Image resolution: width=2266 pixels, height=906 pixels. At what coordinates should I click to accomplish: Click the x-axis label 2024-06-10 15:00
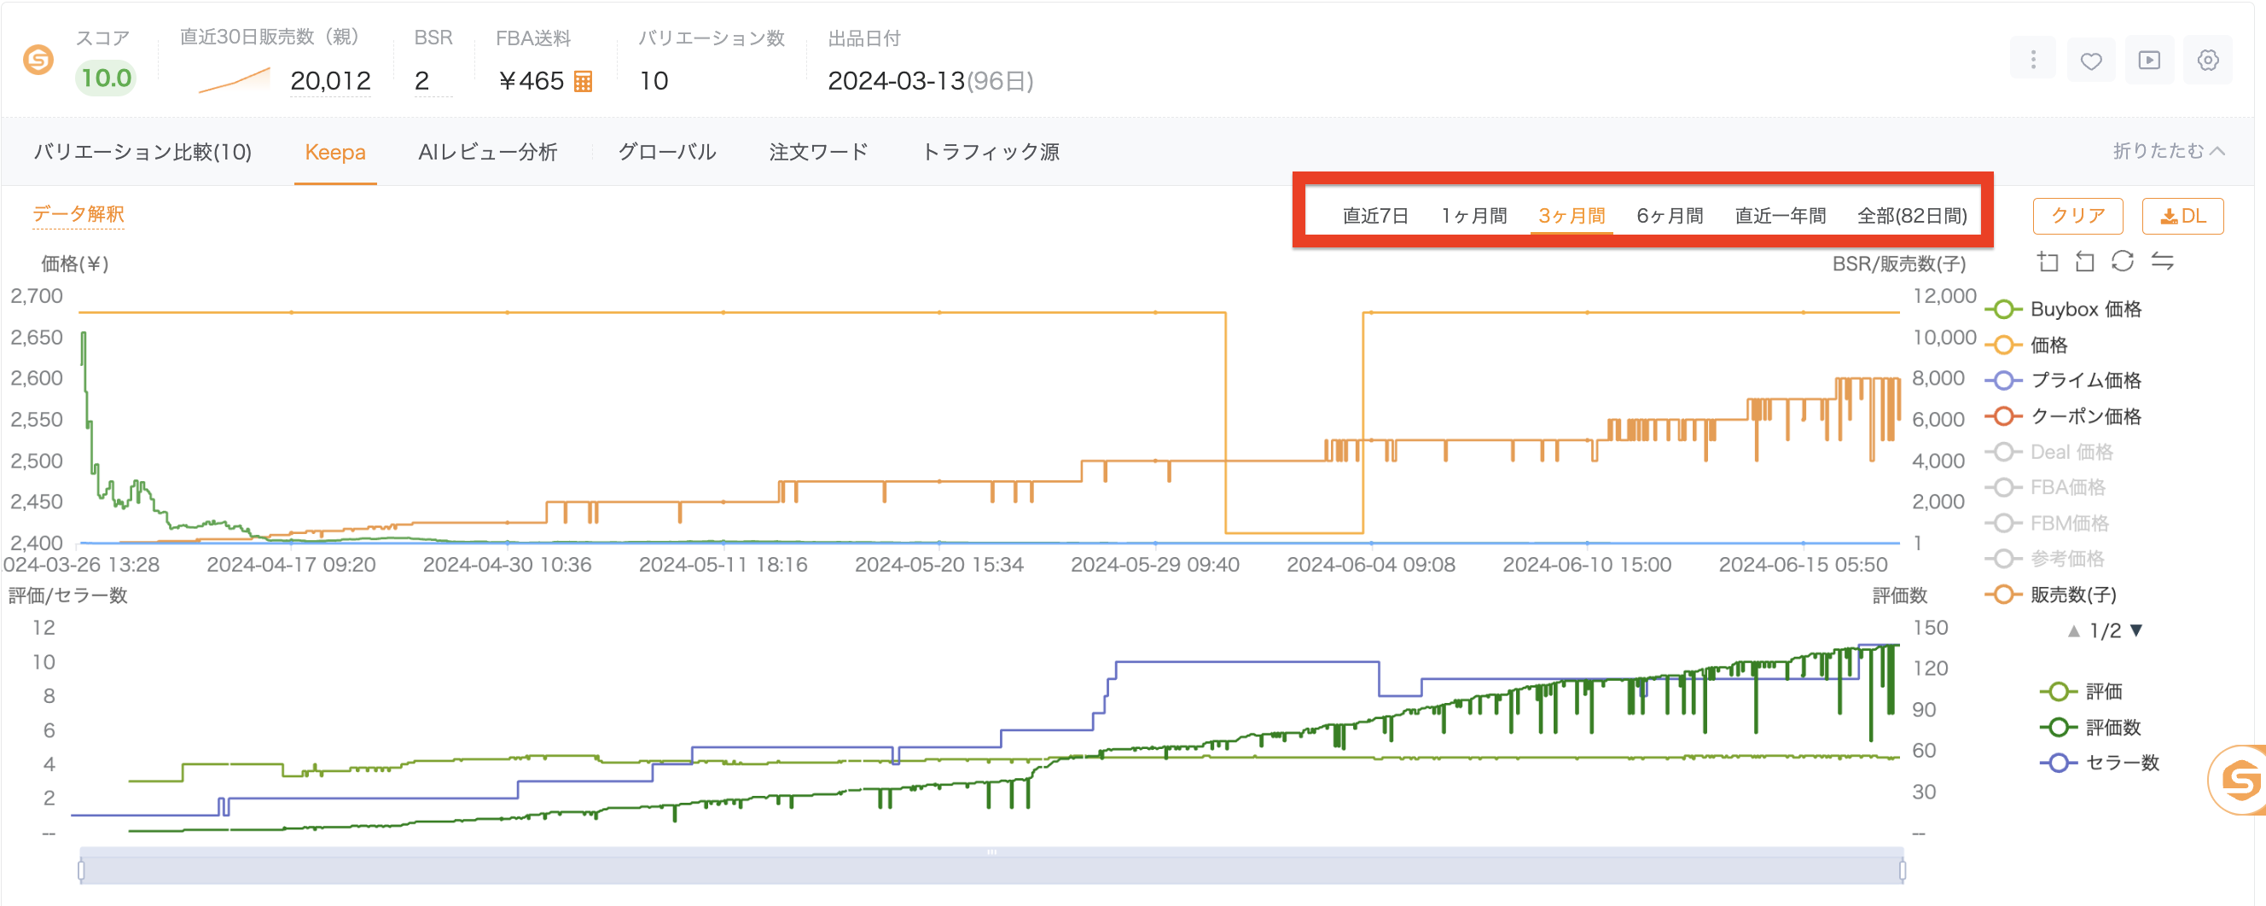1587,565
